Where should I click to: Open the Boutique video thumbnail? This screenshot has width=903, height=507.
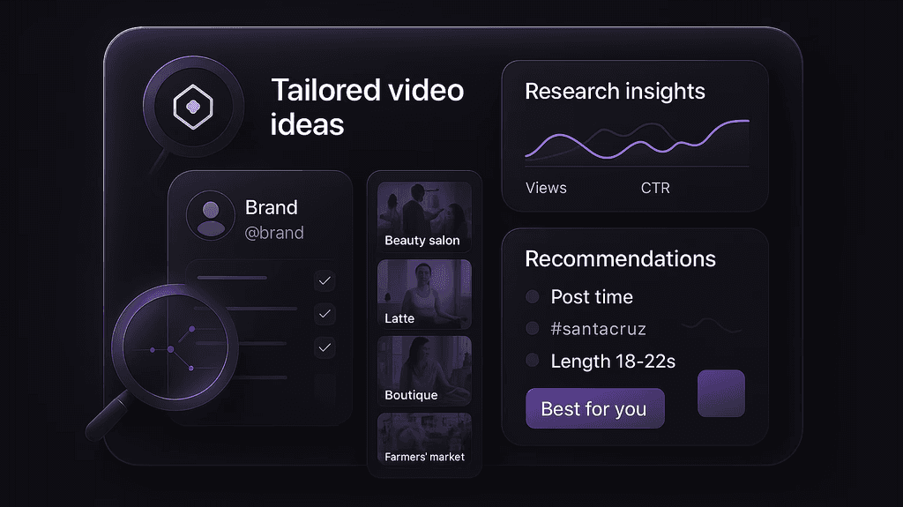(x=424, y=371)
